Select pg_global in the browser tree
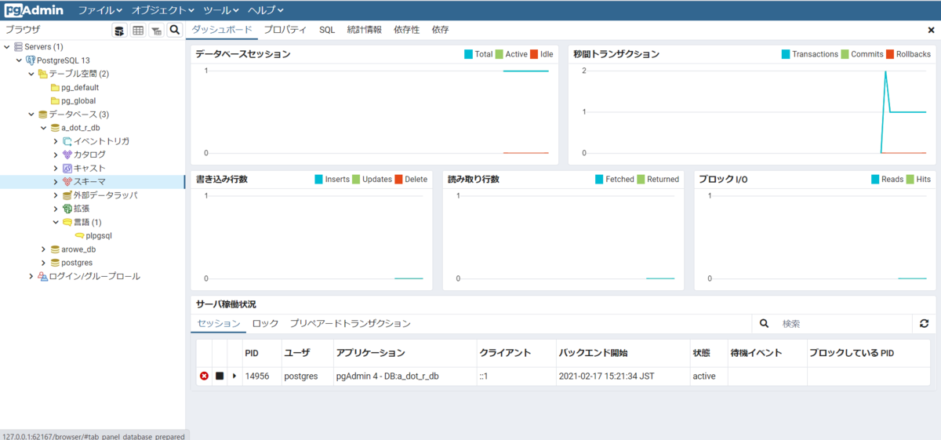 [78, 101]
